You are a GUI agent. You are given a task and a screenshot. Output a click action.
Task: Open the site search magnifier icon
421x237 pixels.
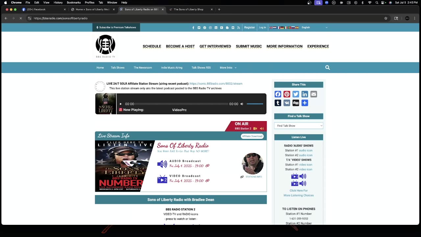click(327, 67)
